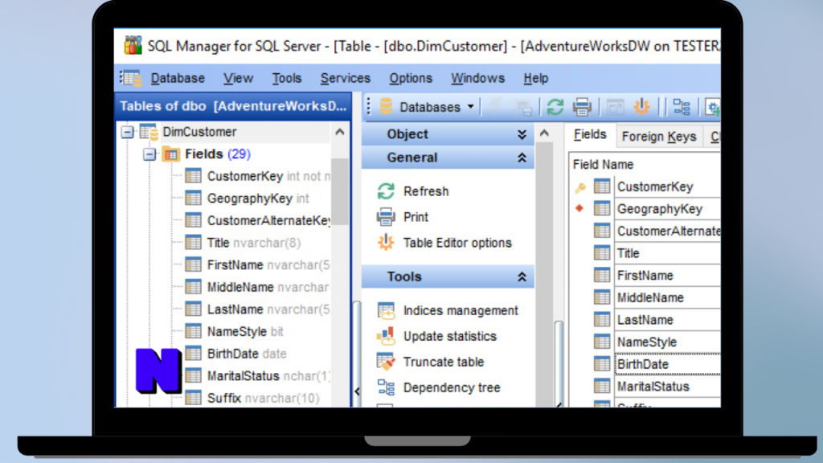Click the Truncate table link

(444, 362)
